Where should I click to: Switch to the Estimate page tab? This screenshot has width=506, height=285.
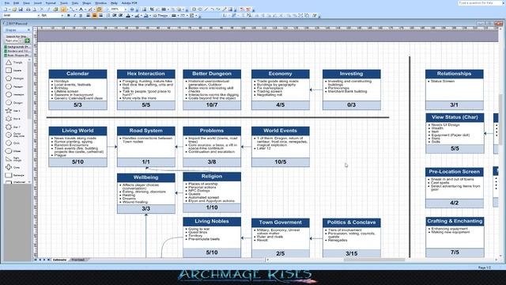point(59,260)
